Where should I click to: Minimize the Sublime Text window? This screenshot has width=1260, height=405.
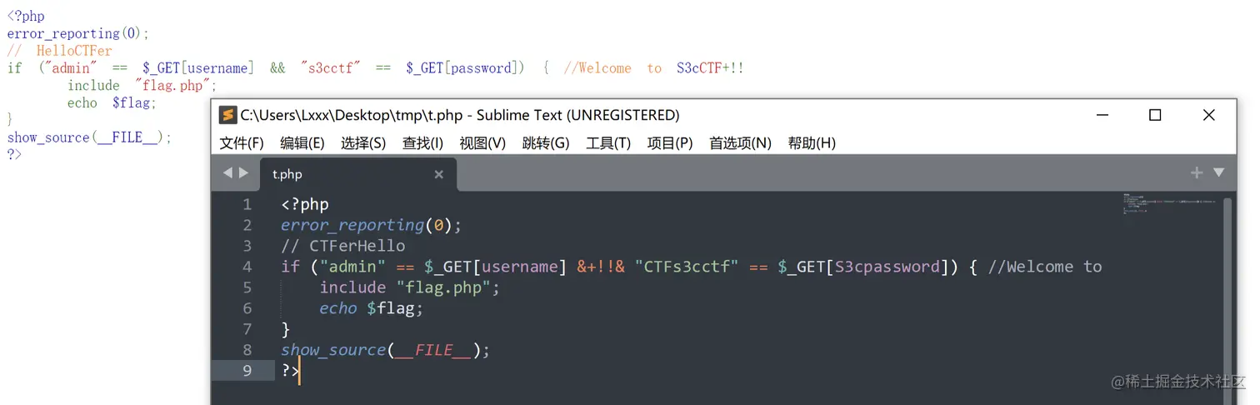1102,115
